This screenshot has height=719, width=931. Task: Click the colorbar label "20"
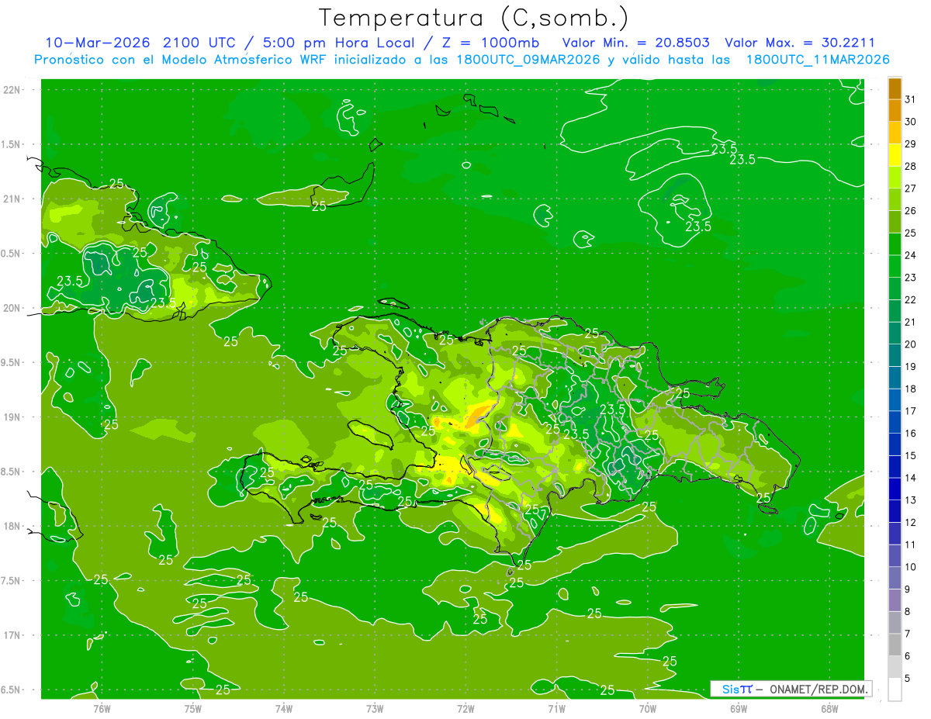911,344
